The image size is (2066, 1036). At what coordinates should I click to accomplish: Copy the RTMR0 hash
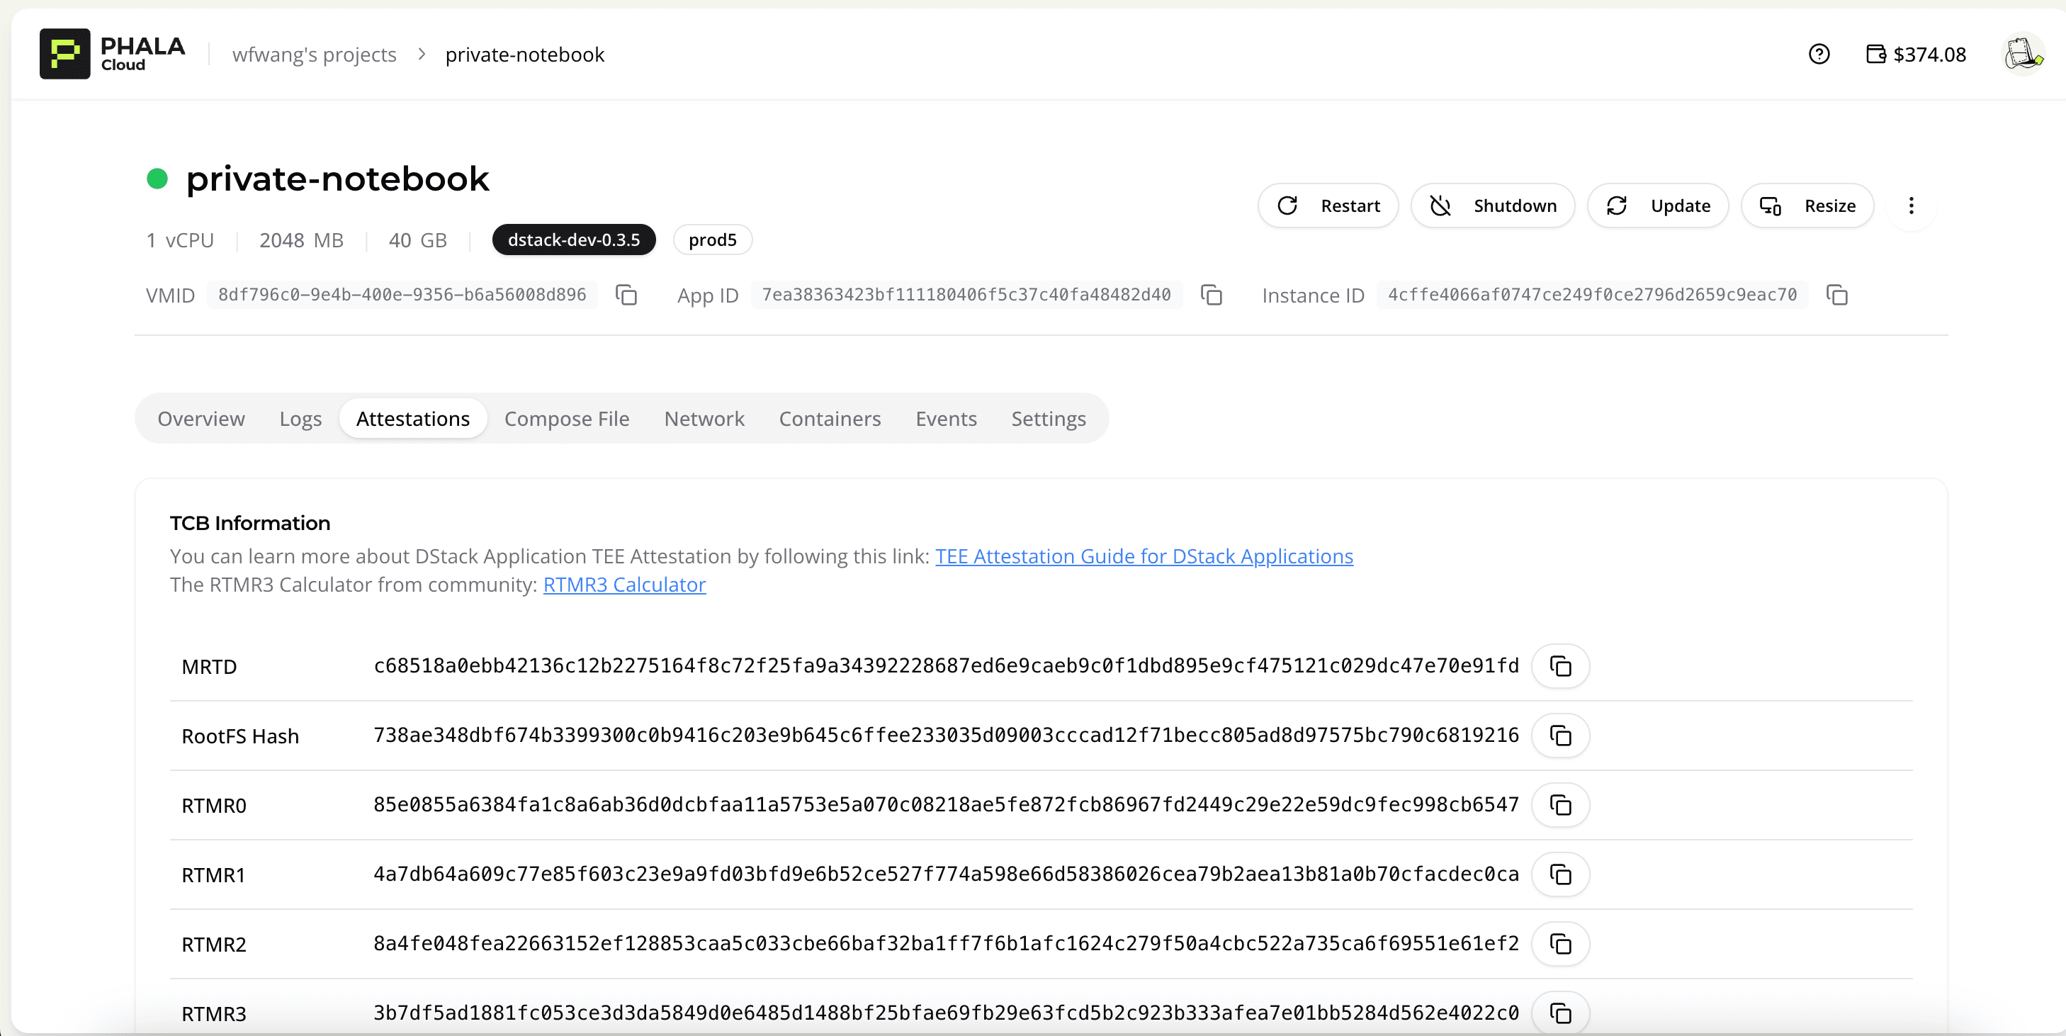[1560, 805]
